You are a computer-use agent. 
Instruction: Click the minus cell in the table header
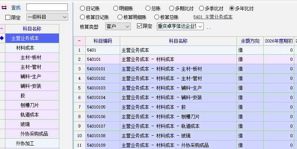(x=79, y=41)
